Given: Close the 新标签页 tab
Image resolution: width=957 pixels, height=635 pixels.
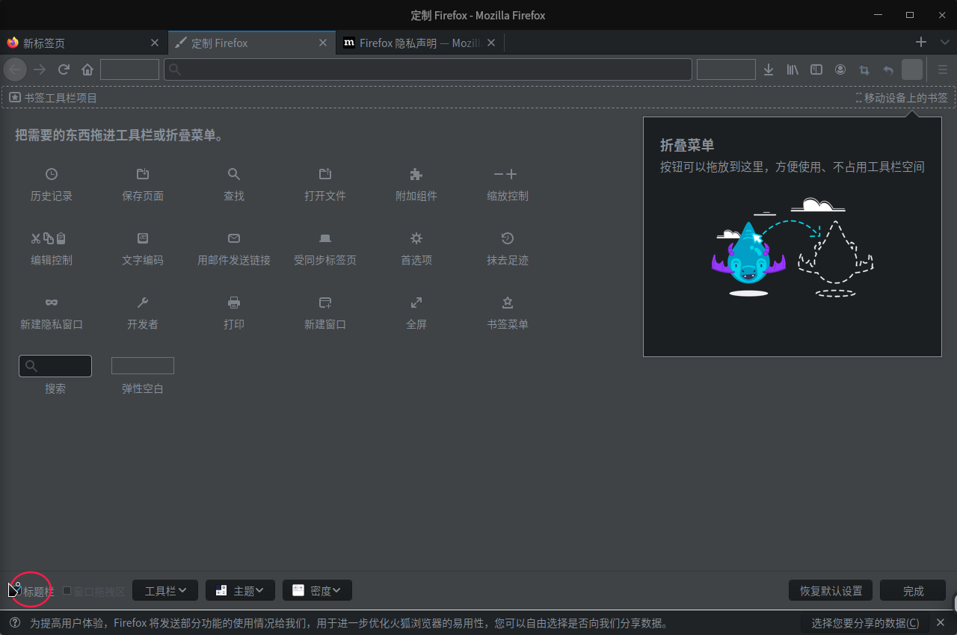Looking at the screenshot, I should [155, 43].
